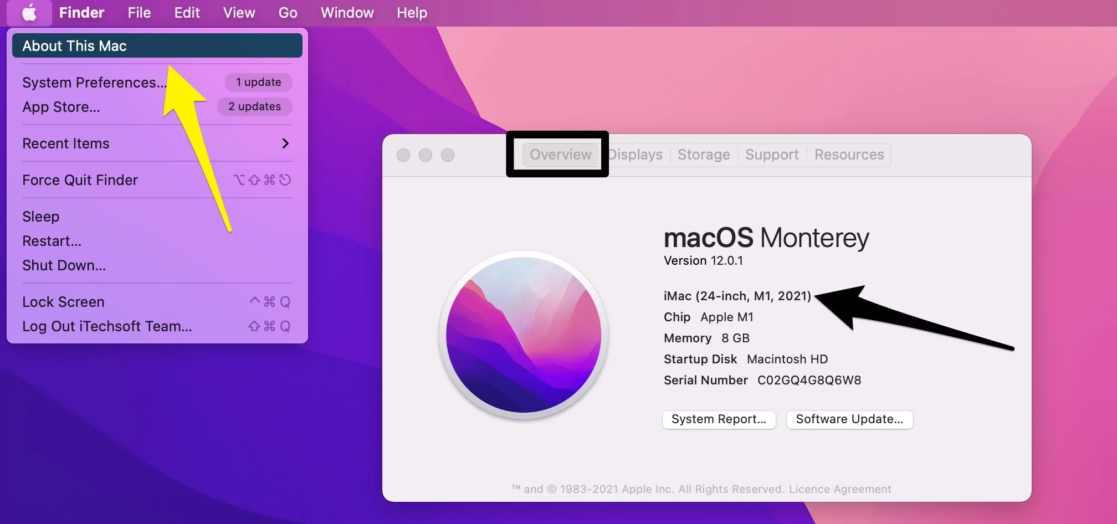Expand the Recent Items submenu
The image size is (1117, 524).
[x=66, y=143]
